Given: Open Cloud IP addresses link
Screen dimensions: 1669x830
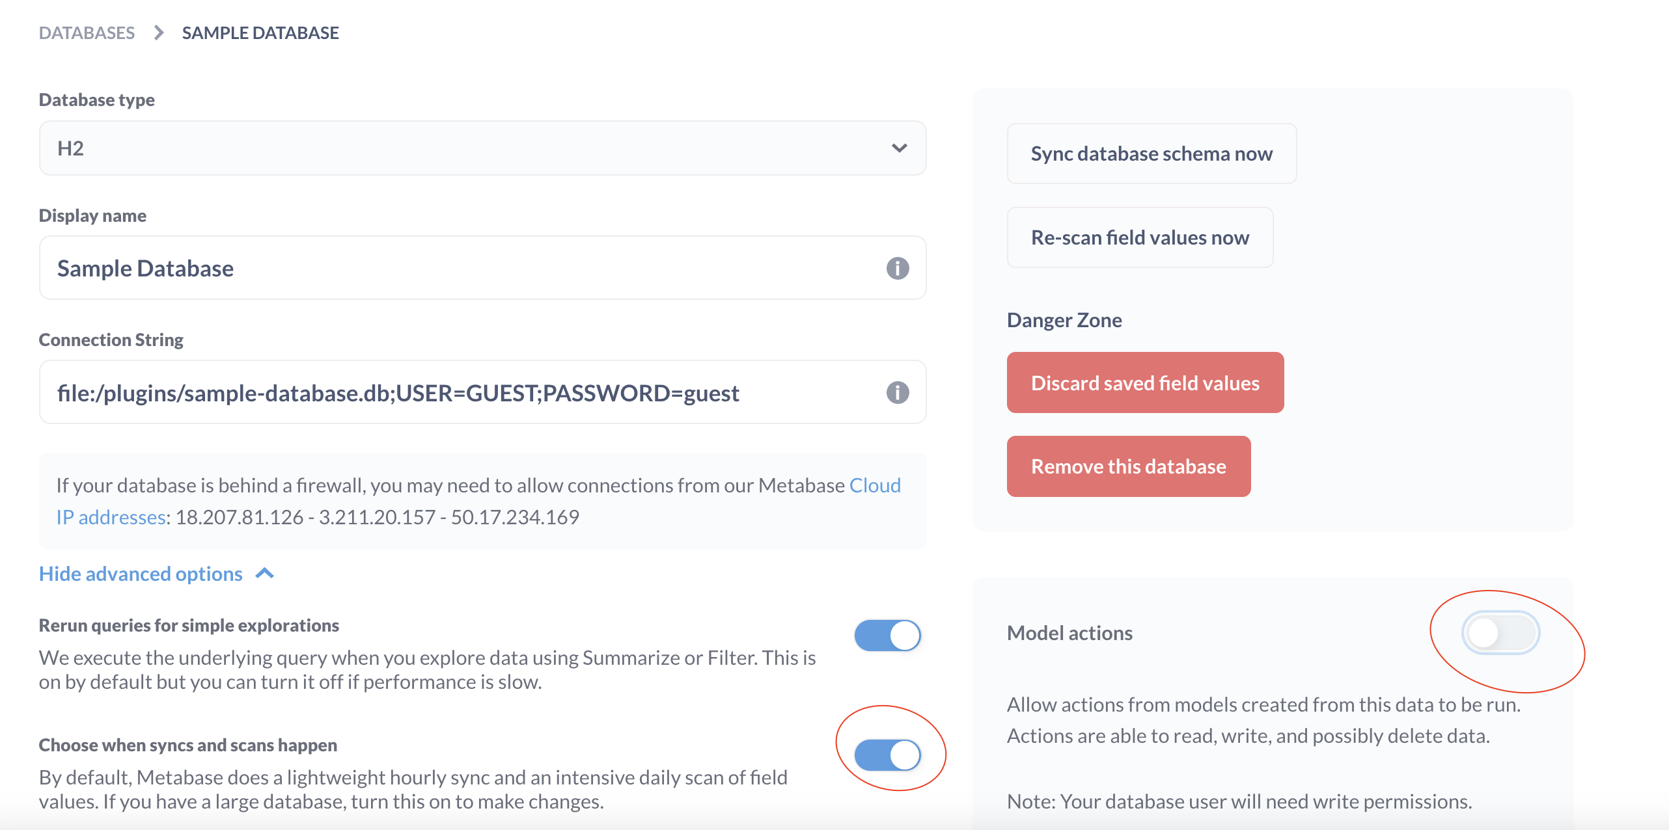Looking at the screenshot, I should pos(874,485).
